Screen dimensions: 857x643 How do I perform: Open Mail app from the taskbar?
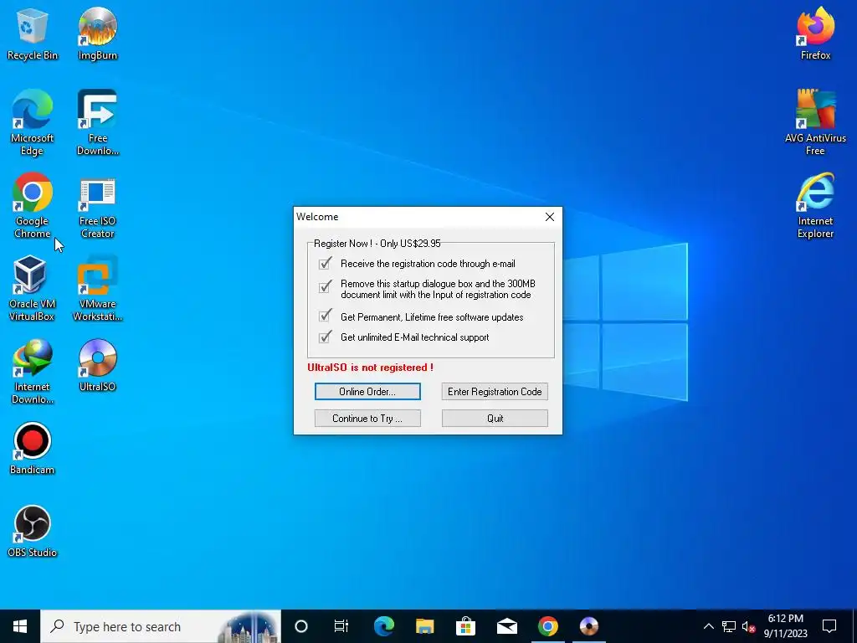[x=506, y=626]
